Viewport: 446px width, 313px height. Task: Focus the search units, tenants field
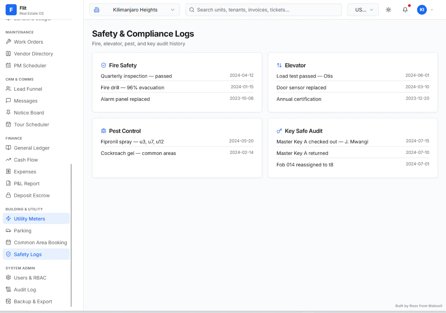tap(263, 10)
